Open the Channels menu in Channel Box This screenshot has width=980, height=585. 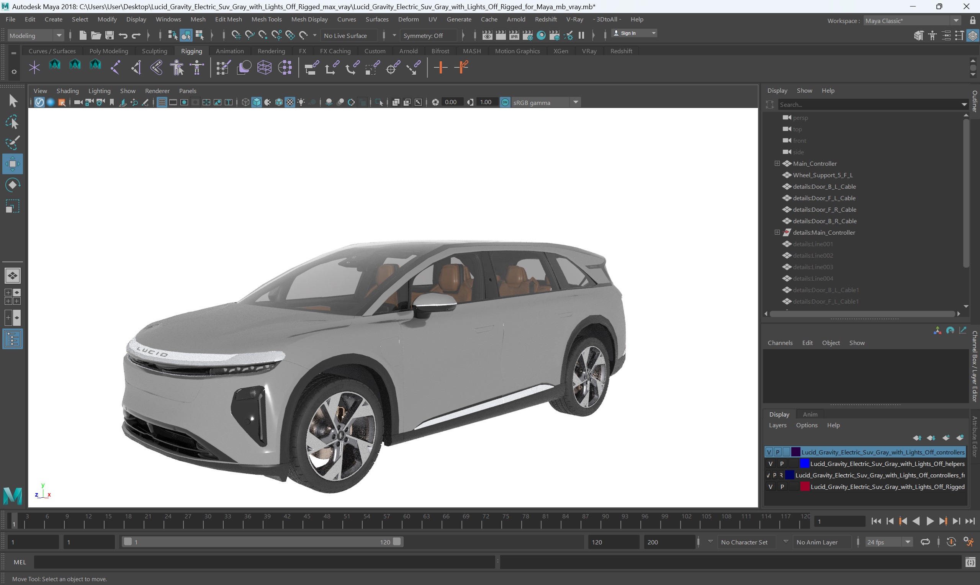(x=780, y=343)
